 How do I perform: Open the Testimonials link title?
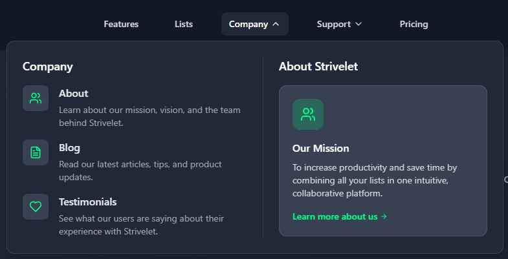(87, 202)
